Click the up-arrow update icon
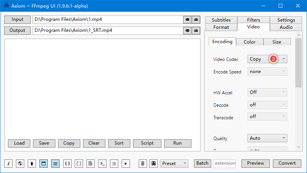Image resolution: width=307 pixels, height=173 pixels. [x=32, y=164]
